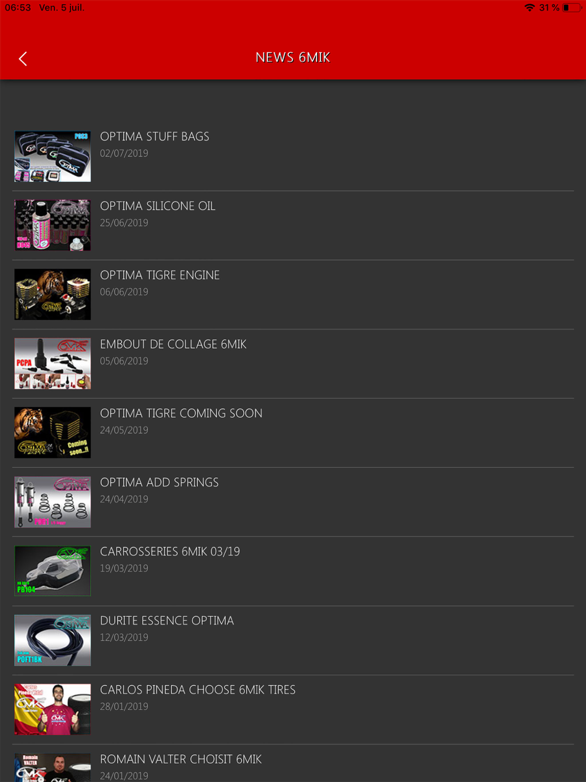
Task: Open the EMBOUT DE COLLAGE 6MIK title
Action: 173,344
